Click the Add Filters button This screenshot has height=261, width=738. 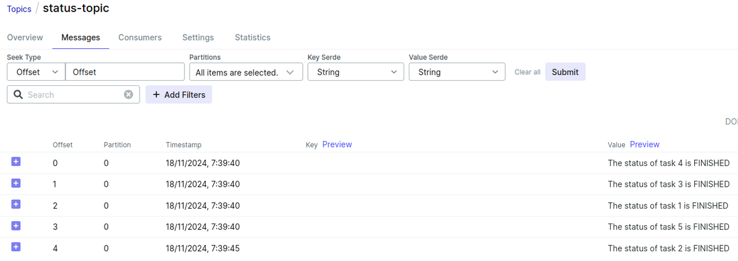click(x=179, y=94)
